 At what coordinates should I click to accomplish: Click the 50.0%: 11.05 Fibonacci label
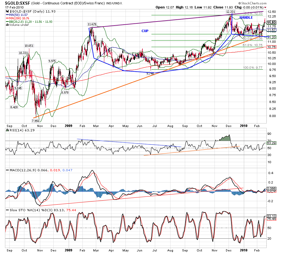click(253, 39)
